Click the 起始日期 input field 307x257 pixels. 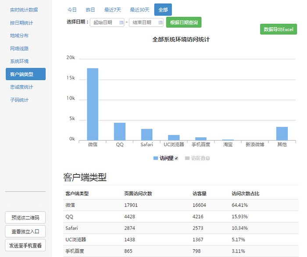104,22
